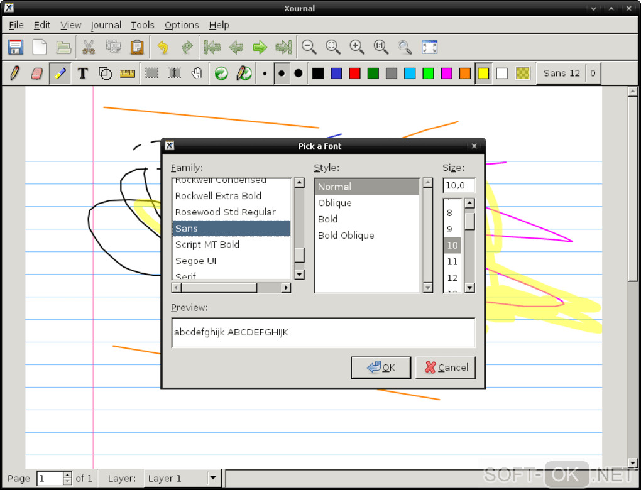Go to next page green arrow

pyautogui.click(x=260, y=47)
